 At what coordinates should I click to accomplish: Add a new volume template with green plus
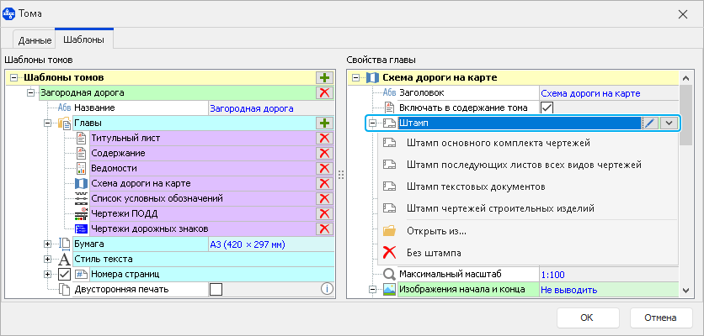click(324, 77)
